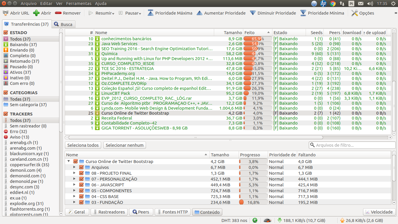Toggle the CATEGORIAS section checkbox
This screenshot has height=224, width=398.
point(6,93)
